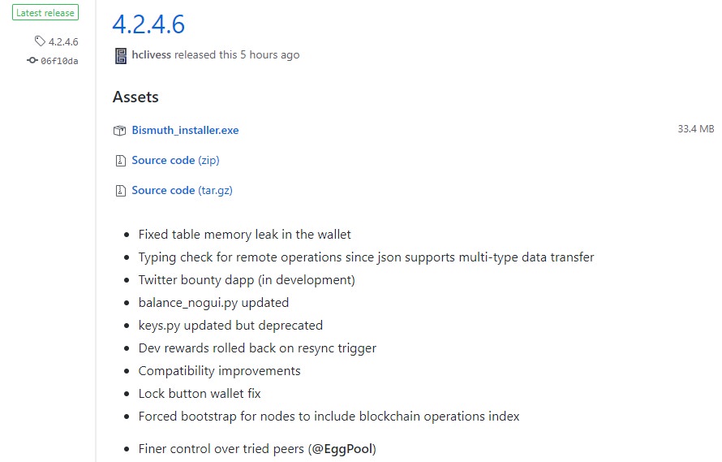Screen dimensions: 722x462
Task: Download Source code (tar.gz)
Action: point(182,190)
